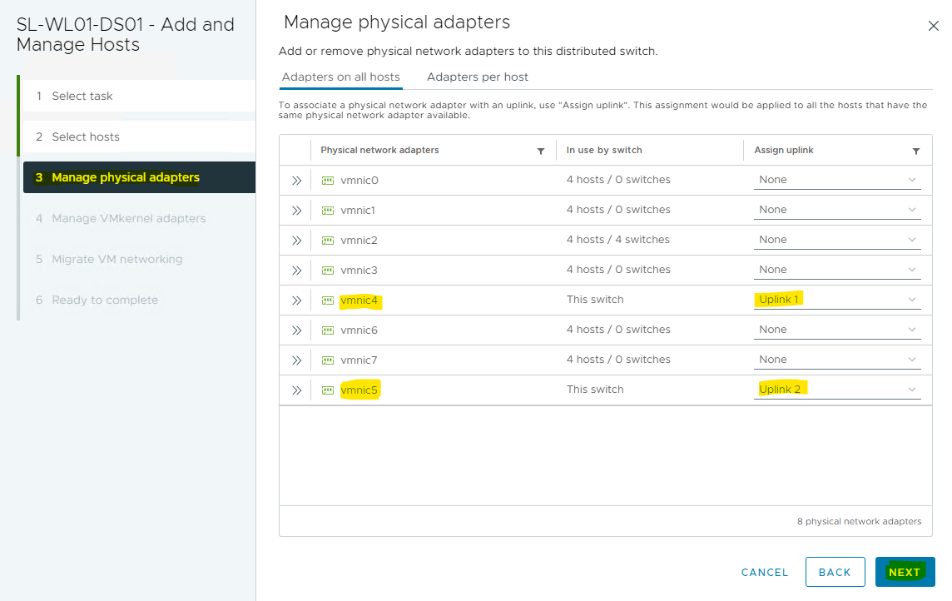Expand the vmnic0 row details

(x=296, y=180)
